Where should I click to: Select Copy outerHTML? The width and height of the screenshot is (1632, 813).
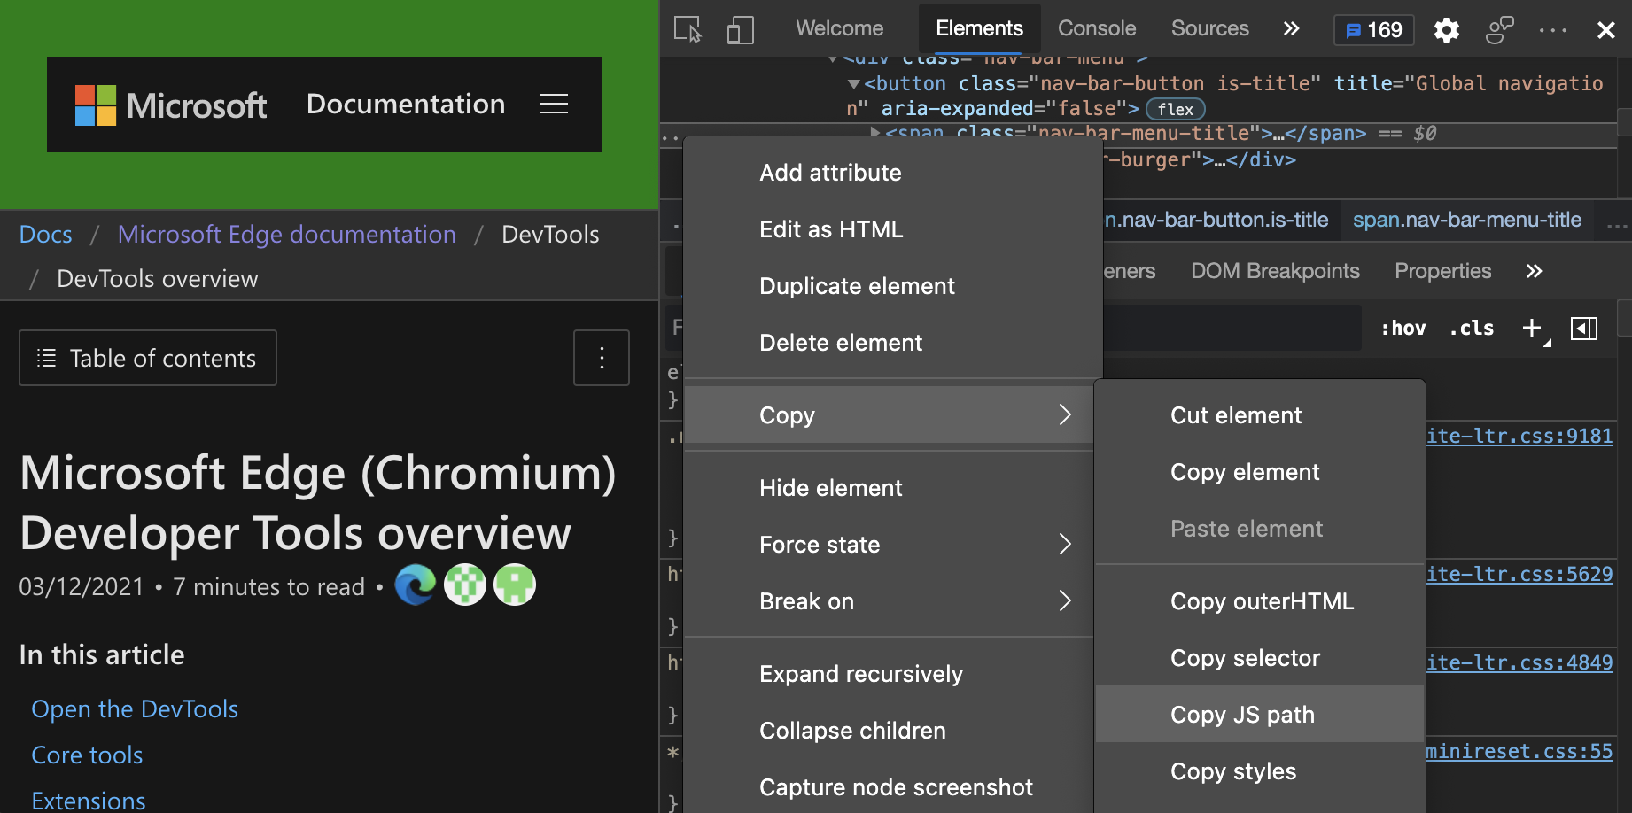click(x=1260, y=601)
